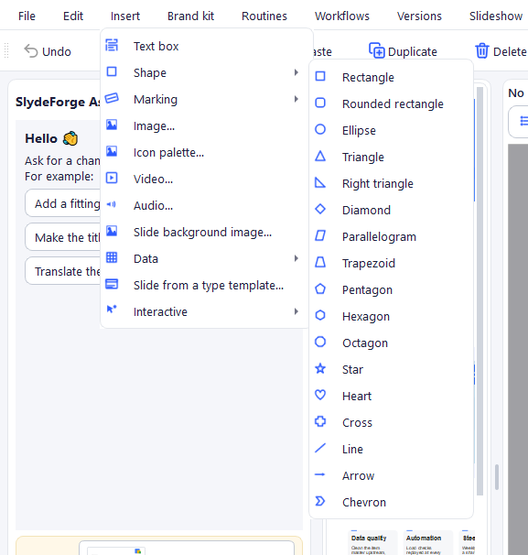This screenshot has width=528, height=555.
Task: Click the Audio speaker icon
Action: (x=112, y=204)
